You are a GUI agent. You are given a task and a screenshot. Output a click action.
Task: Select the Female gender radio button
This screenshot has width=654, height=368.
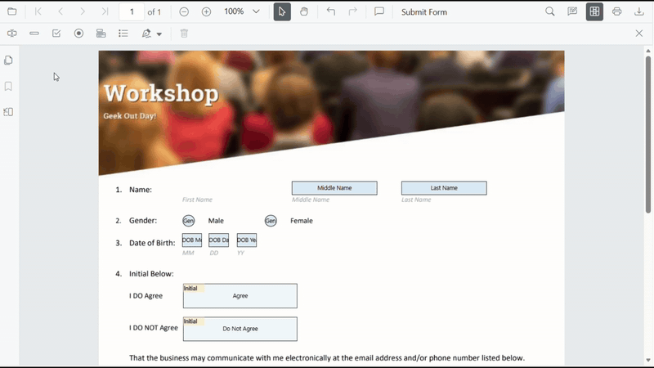coord(271,221)
